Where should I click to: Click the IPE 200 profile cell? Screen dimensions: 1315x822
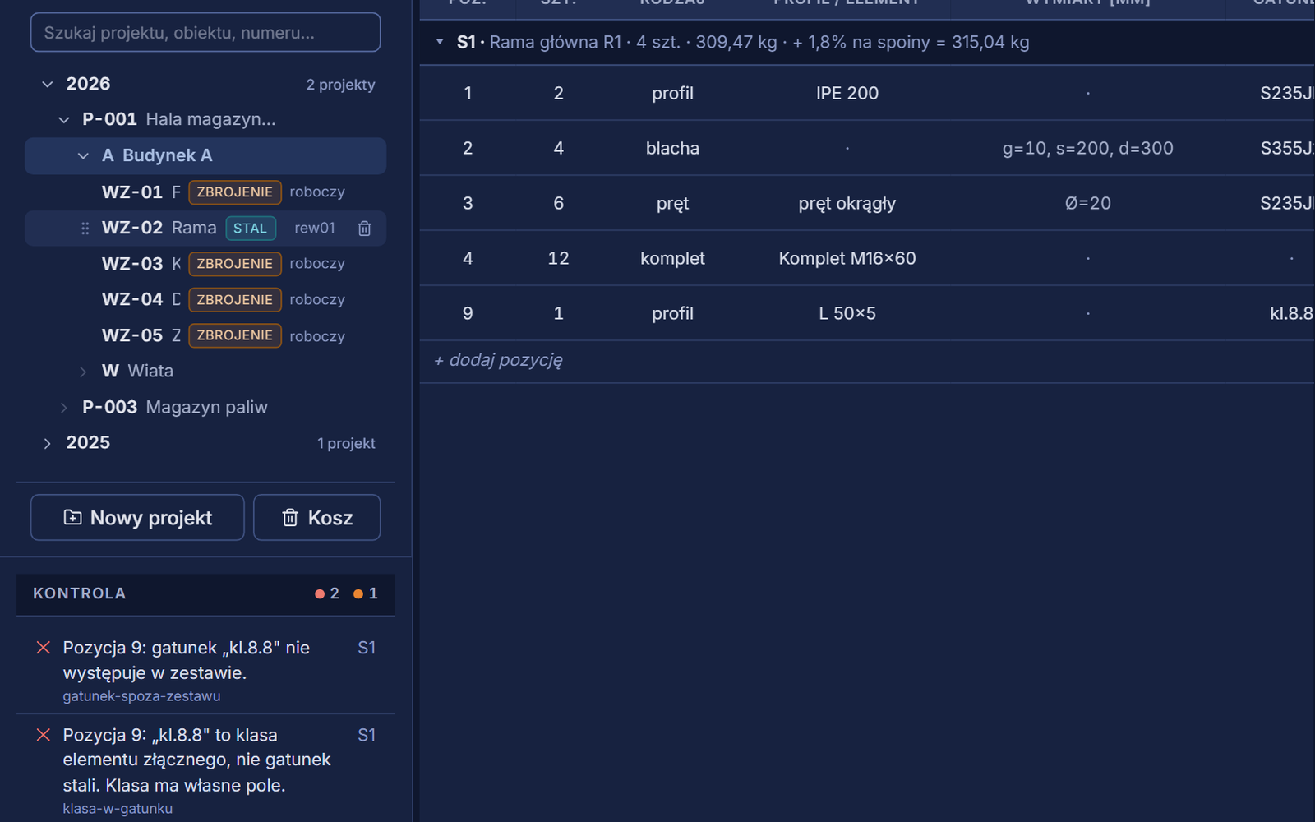847,93
